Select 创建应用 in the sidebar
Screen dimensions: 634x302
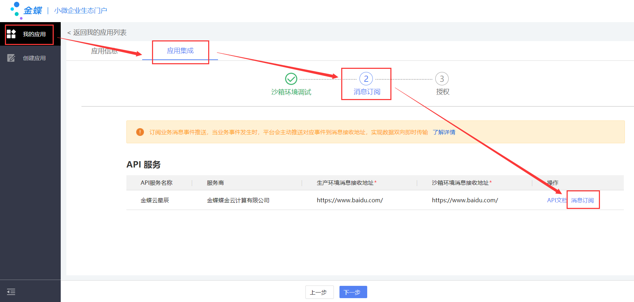tap(34, 58)
